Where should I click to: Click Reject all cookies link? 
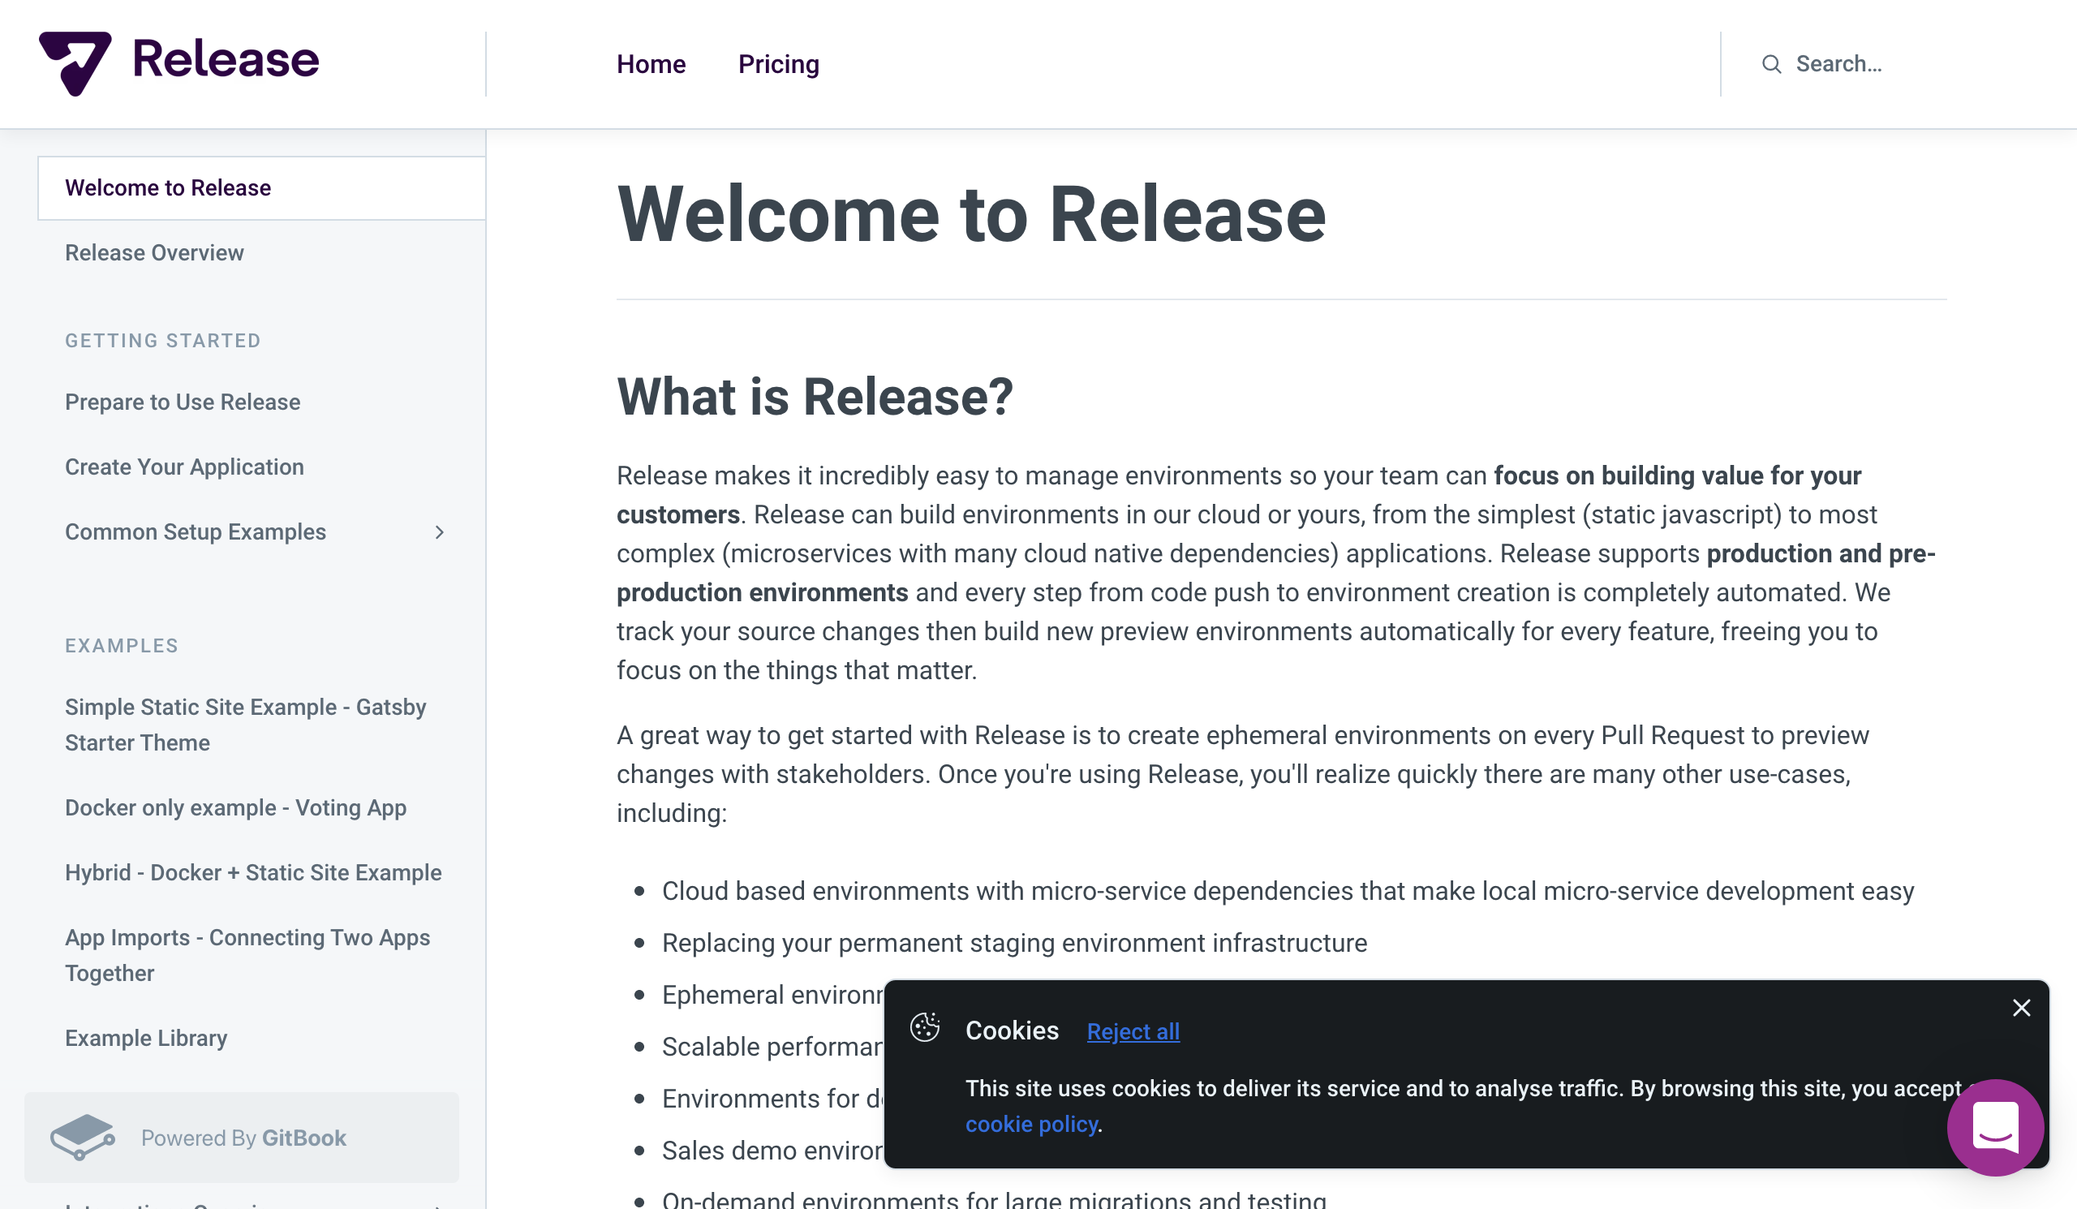tap(1133, 1031)
